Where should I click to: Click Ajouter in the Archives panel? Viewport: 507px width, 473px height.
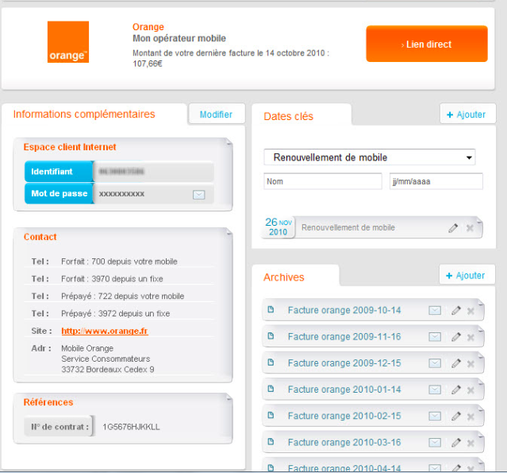pyautogui.click(x=467, y=275)
